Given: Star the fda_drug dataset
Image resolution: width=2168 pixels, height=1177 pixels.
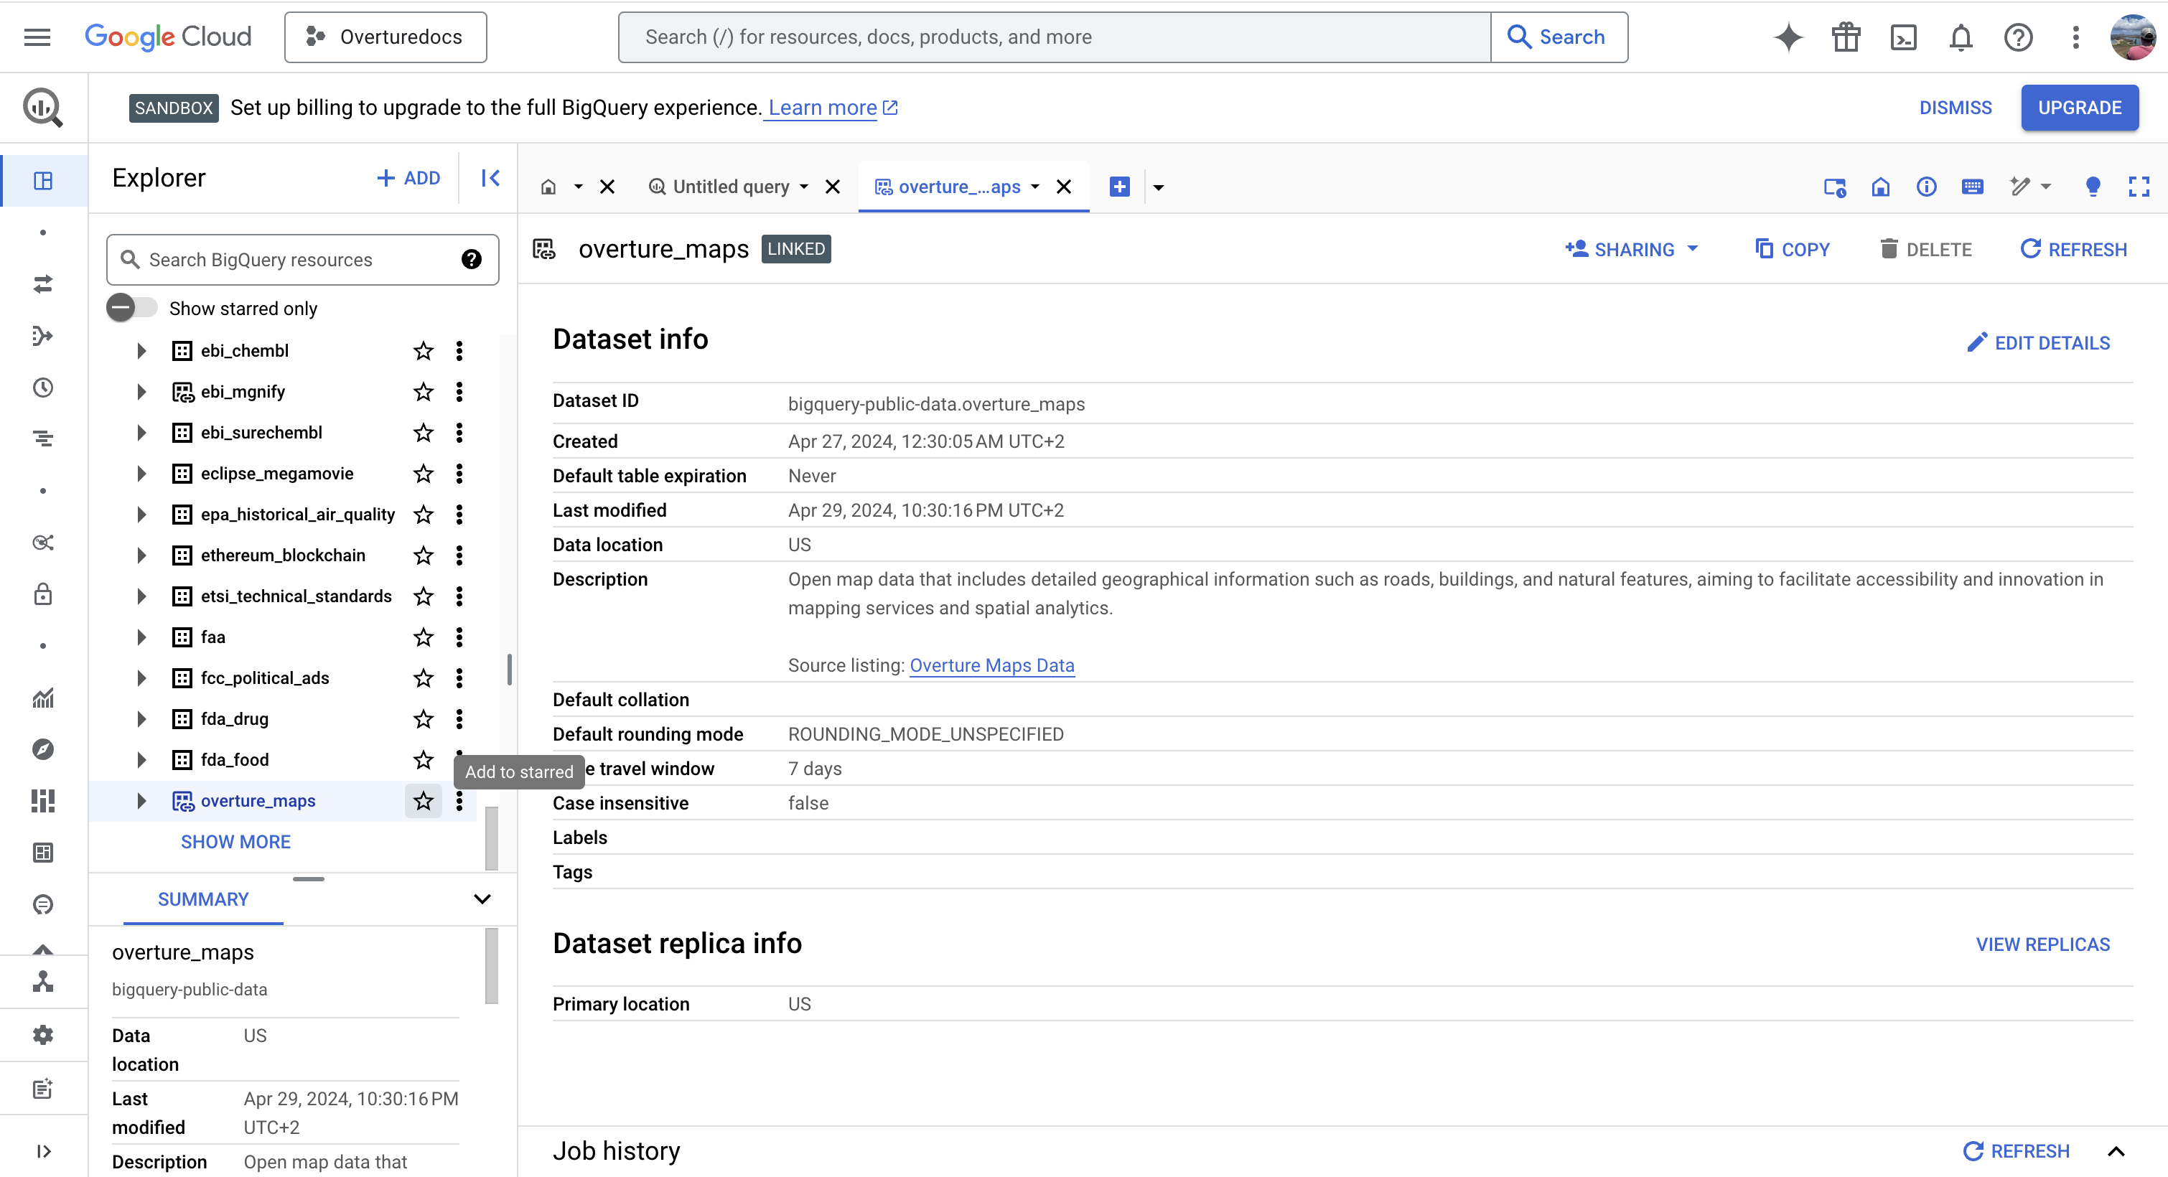Looking at the screenshot, I should [424, 718].
